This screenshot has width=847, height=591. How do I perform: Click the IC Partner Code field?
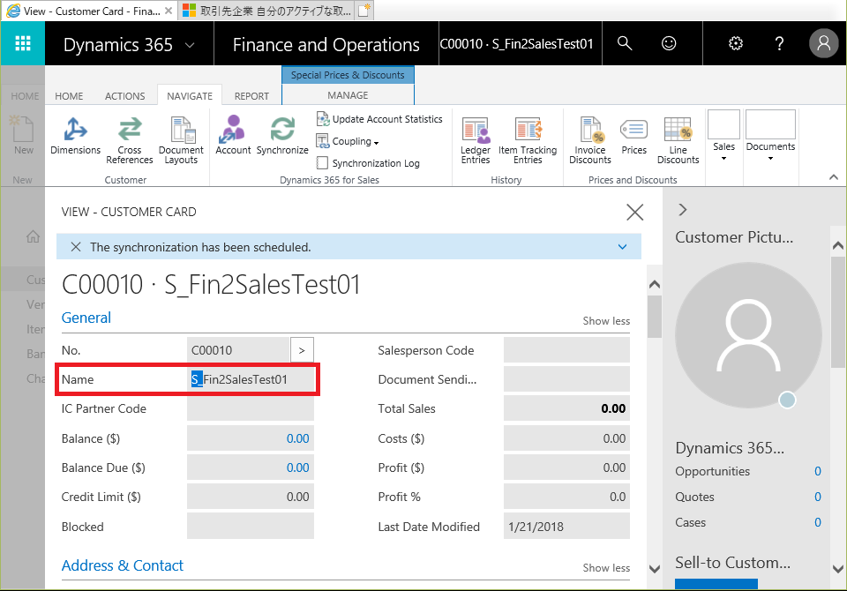click(x=251, y=408)
